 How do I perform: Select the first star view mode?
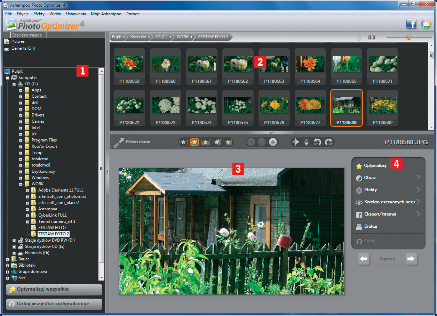click(183, 142)
